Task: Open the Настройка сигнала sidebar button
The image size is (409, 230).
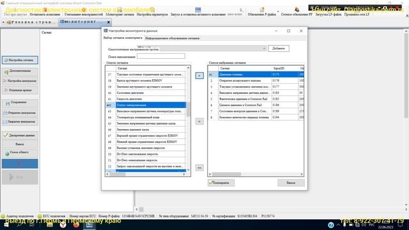Action: (x=20, y=60)
